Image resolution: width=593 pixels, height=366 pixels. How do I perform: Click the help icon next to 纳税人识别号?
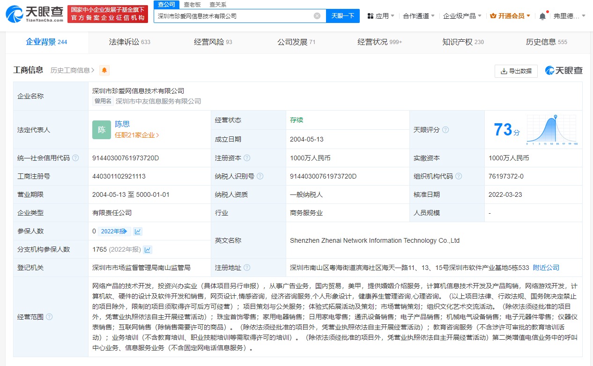260,176
